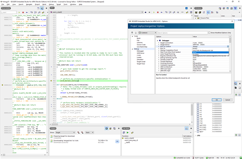Enable Show Modified Options Only checkbox
242x159 pixels.
tap(210, 33)
